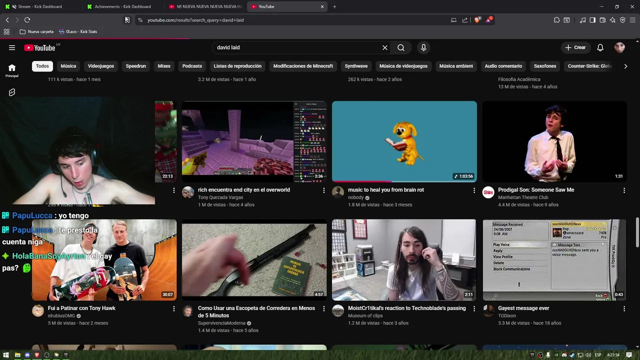Select the Música filter chip
This screenshot has height=360, width=640.
(x=68, y=66)
